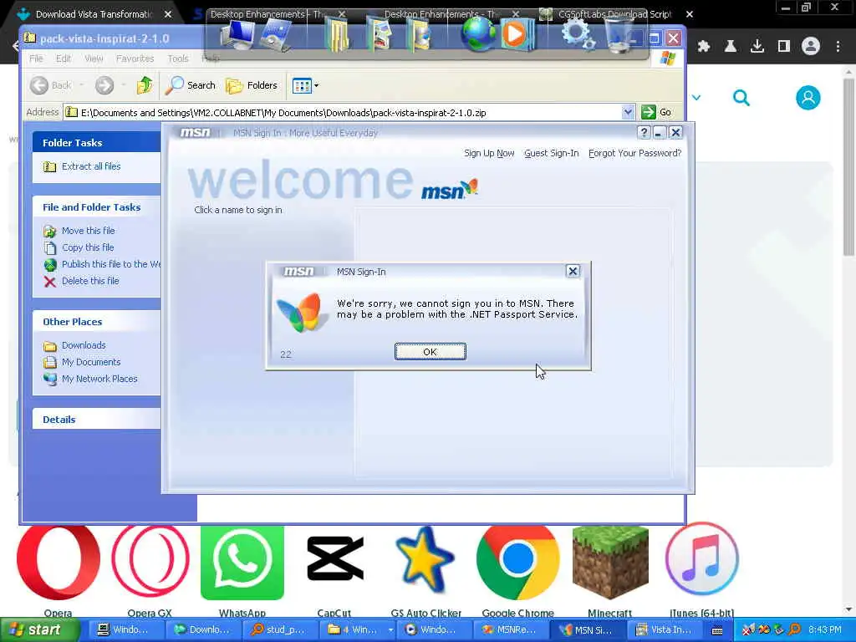Click the website chevron dropdown arrow
The image size is (856, 642).
pyautogui.click(x=696, y=98)
